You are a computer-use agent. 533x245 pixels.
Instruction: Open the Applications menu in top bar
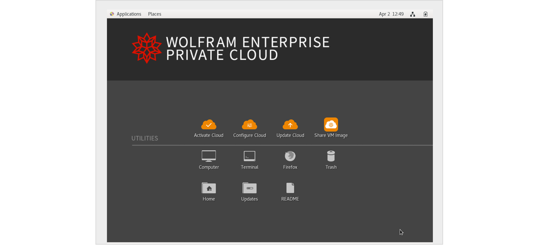click(x=125, y=14)
